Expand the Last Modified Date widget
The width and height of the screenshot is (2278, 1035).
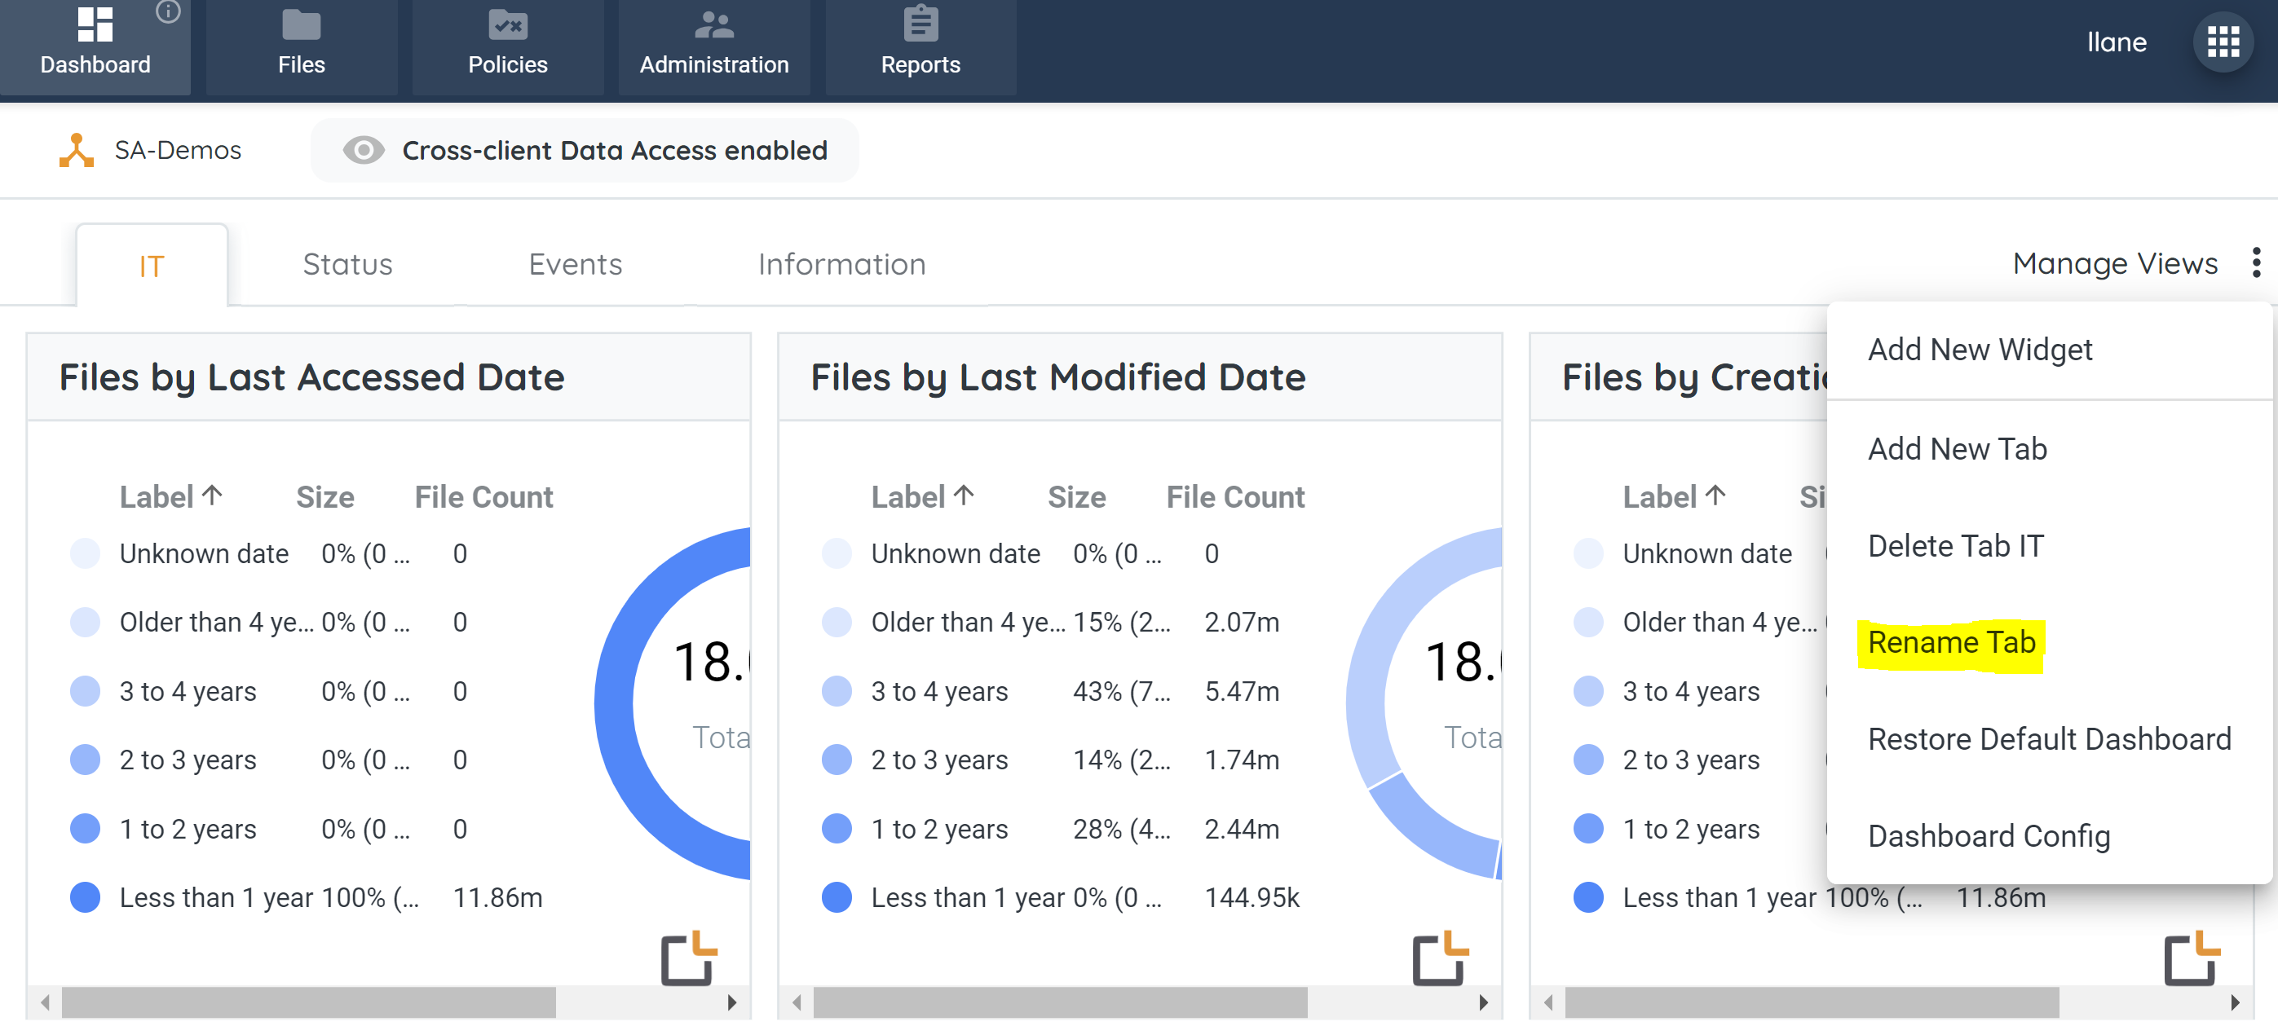[1440, 958]
